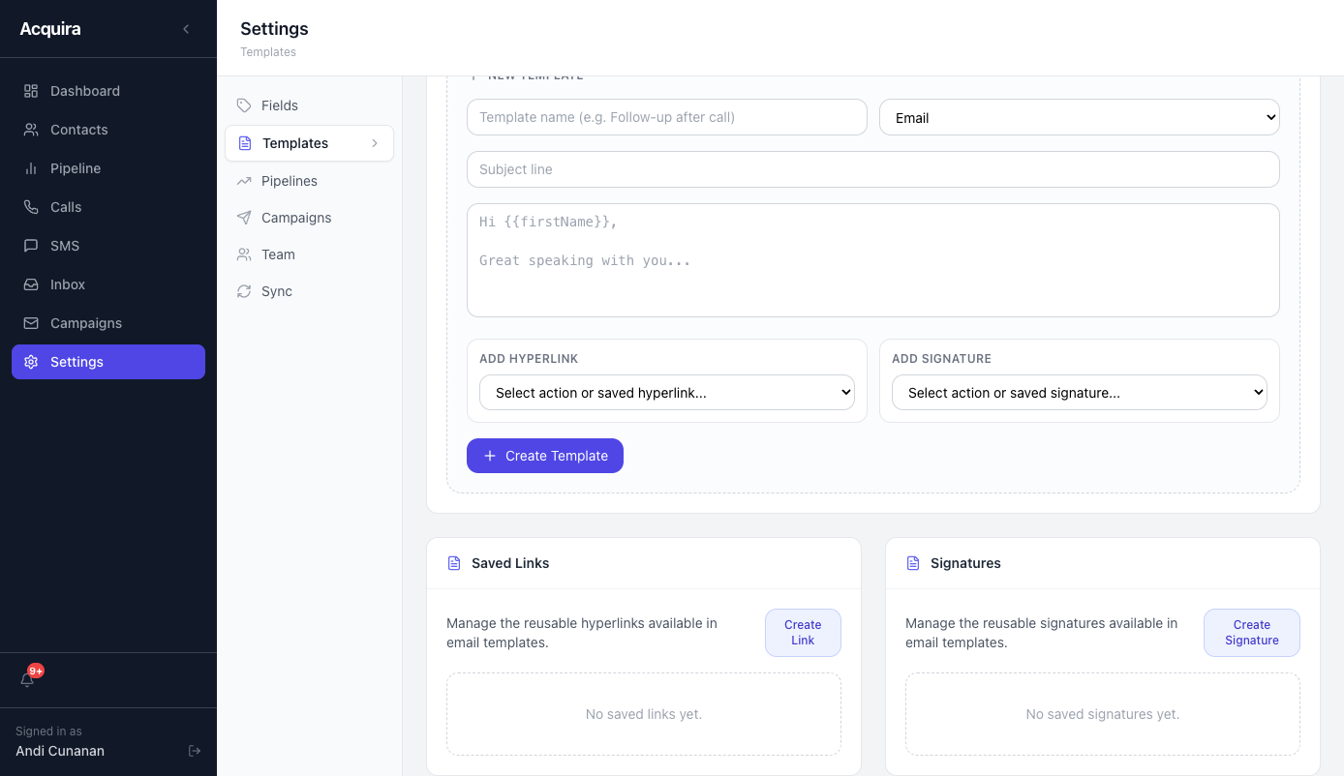This screenshot has width=1344, height=776.
Task: Click the Create Signature button
Action: 1251,632
